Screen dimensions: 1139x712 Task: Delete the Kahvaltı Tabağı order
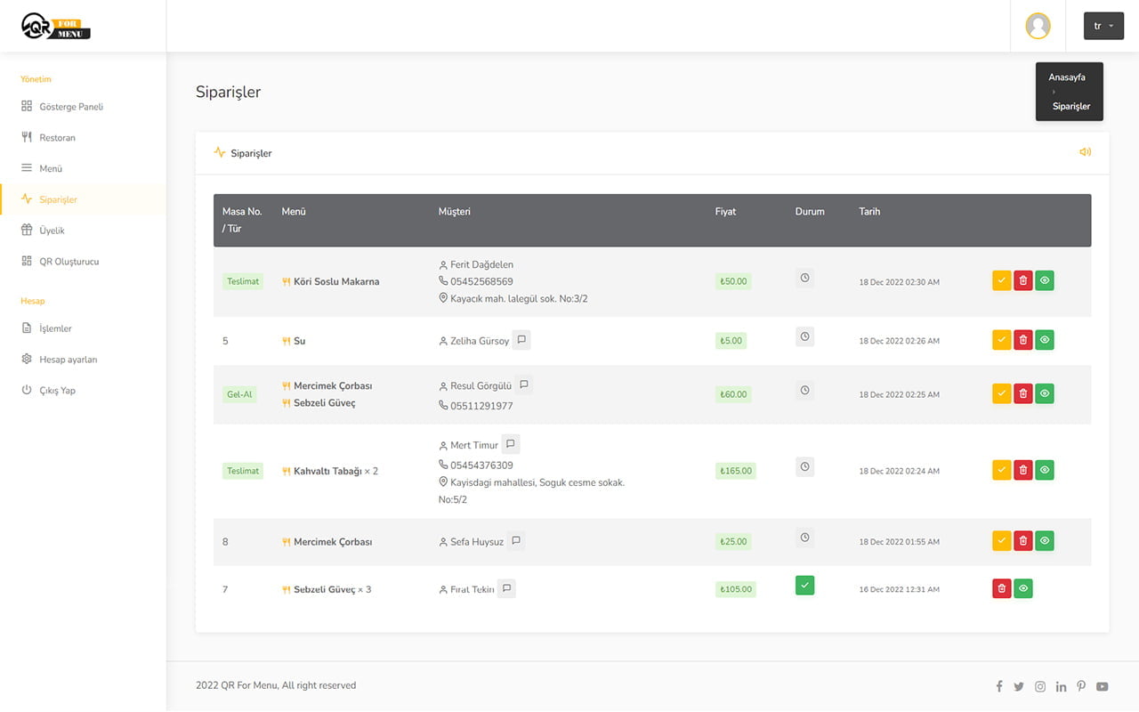click(x=1023, y=470)
